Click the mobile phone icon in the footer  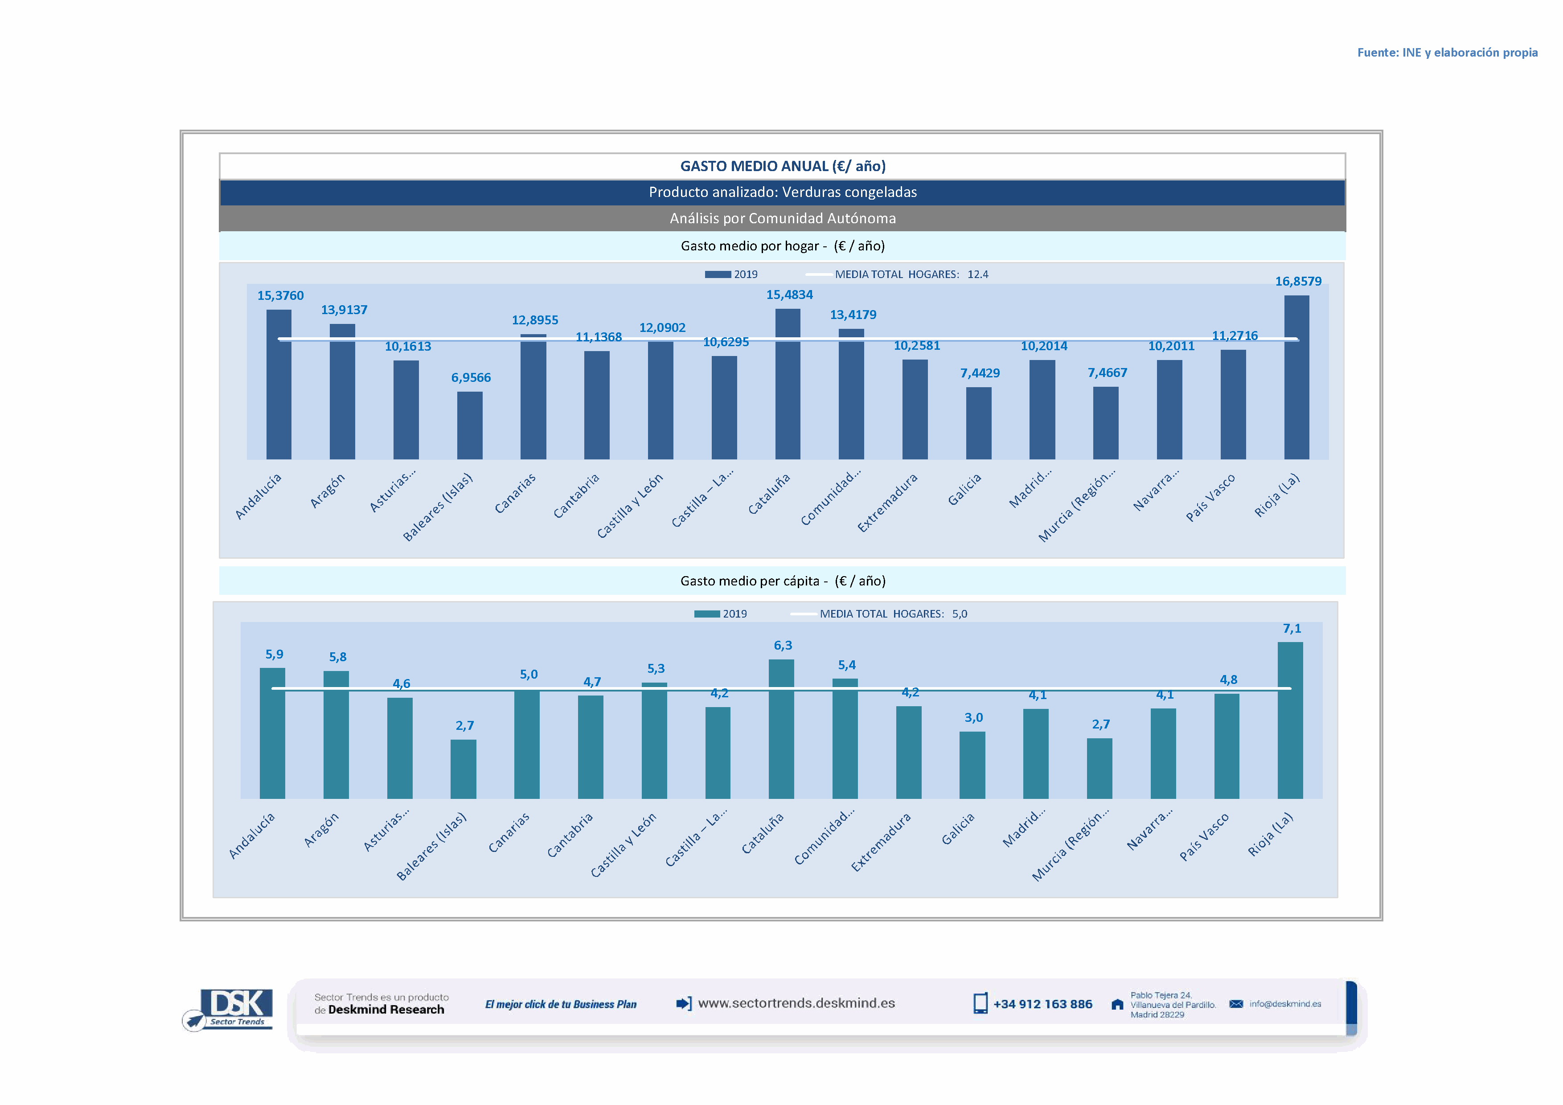point(980,1003)
